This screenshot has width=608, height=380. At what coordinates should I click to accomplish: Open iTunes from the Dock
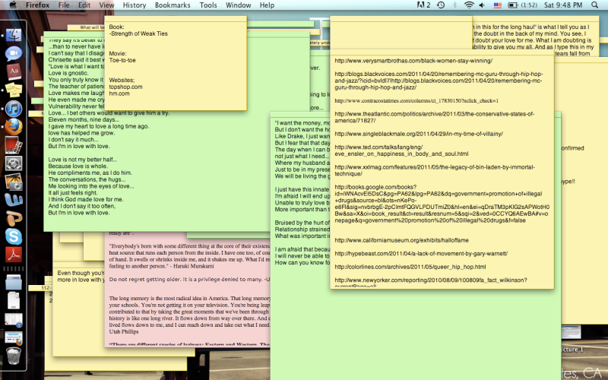pyautogui.click(x=14, y=109)
